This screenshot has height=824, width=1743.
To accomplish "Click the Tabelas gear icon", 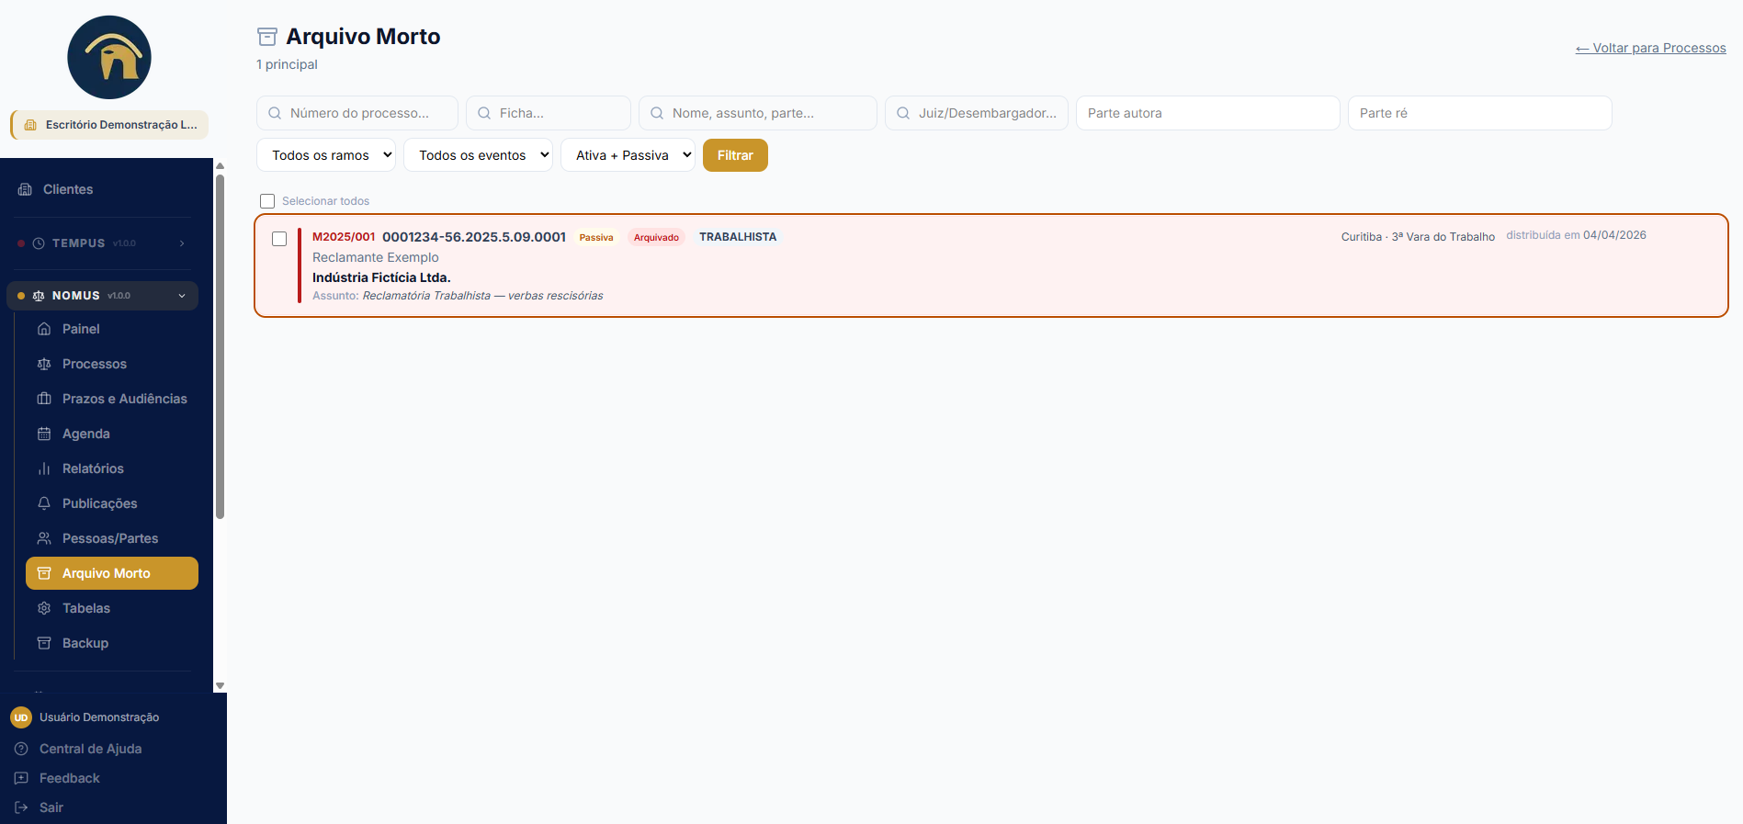I will point(44,608).
